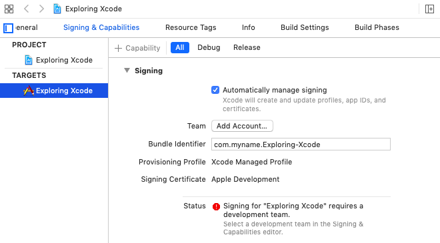Click the Signing section title
This screenshot has height=243, width=440.
149,71
